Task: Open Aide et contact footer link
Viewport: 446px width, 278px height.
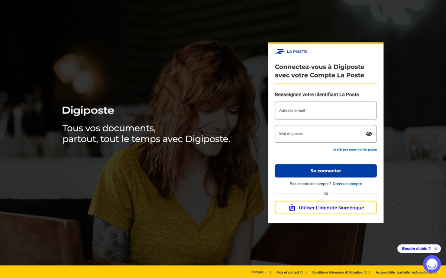Action: (x=290, y=272)
